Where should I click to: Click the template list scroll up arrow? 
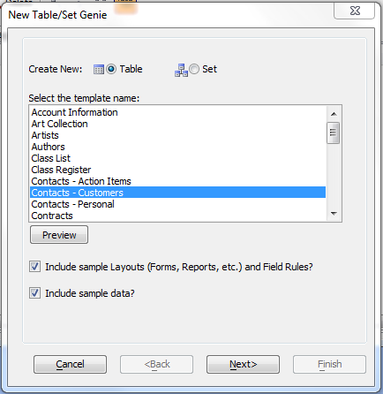334,114
